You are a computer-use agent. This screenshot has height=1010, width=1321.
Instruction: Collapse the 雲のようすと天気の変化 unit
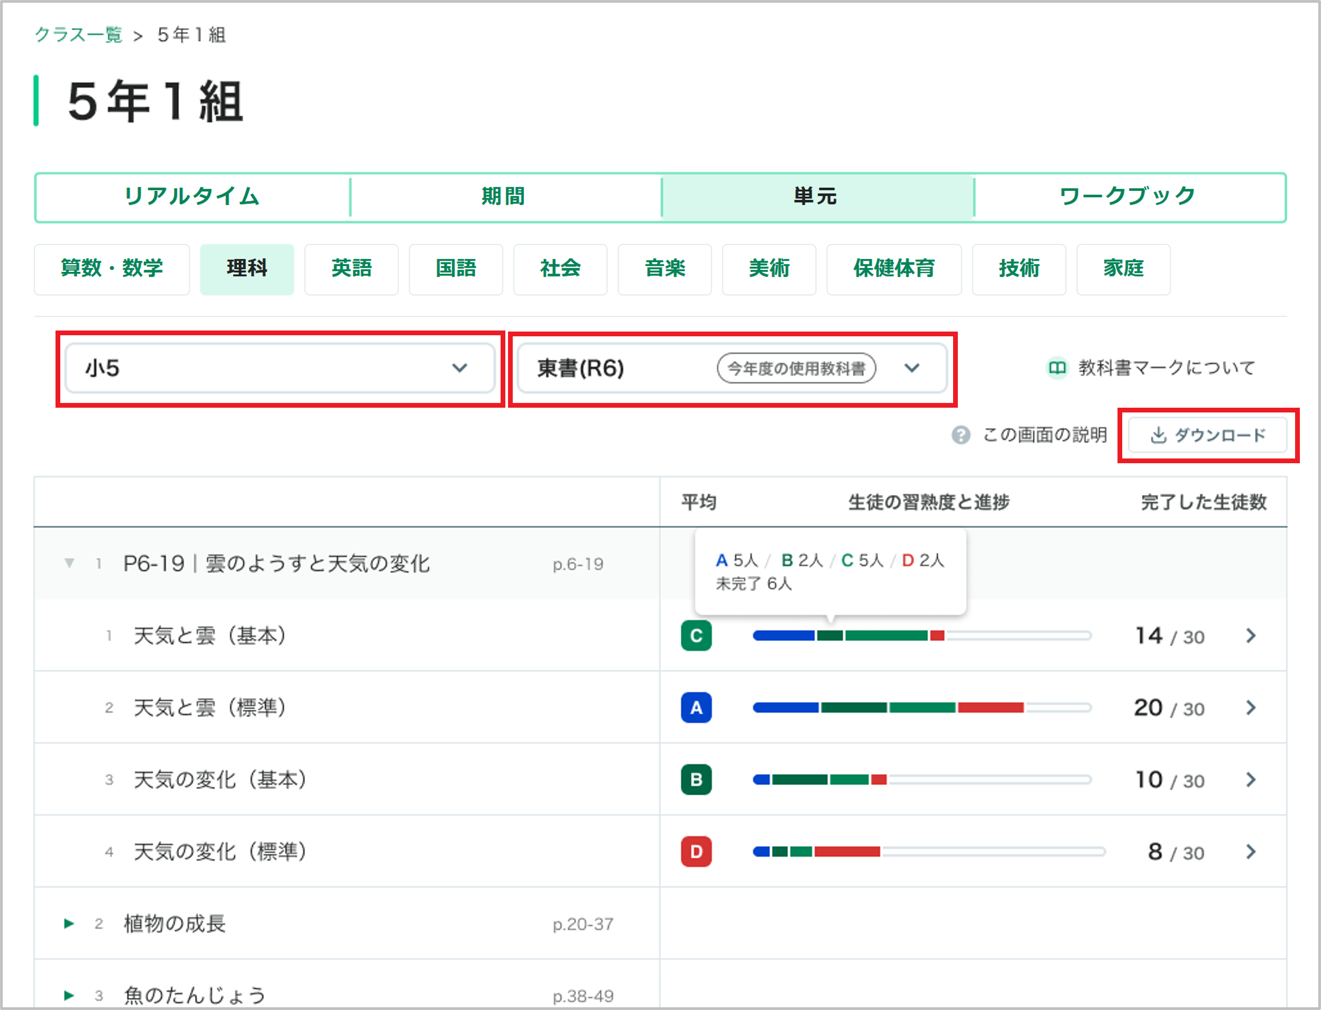(x=70, y=563)
